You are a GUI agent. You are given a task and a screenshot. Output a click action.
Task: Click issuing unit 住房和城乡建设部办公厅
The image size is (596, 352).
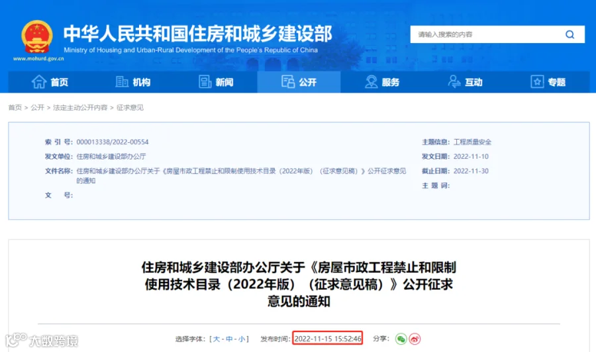111,156
